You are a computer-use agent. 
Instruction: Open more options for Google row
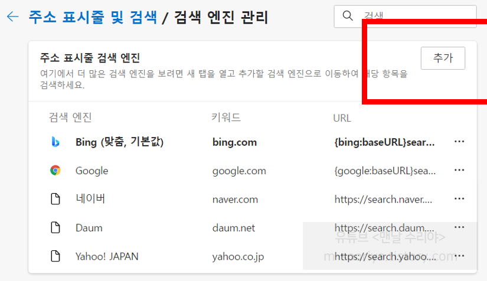tap(459, 170)
